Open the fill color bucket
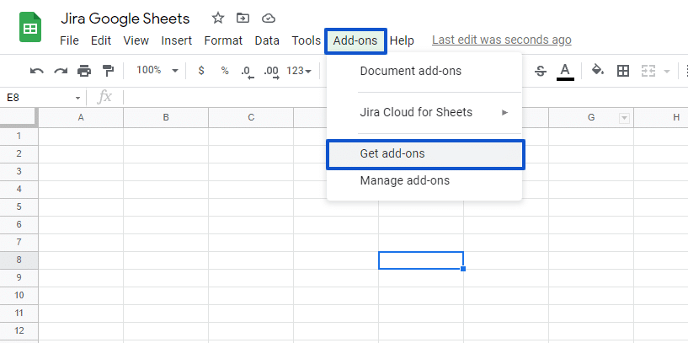Viewport: 688px width, 343px height. (598, 70)
